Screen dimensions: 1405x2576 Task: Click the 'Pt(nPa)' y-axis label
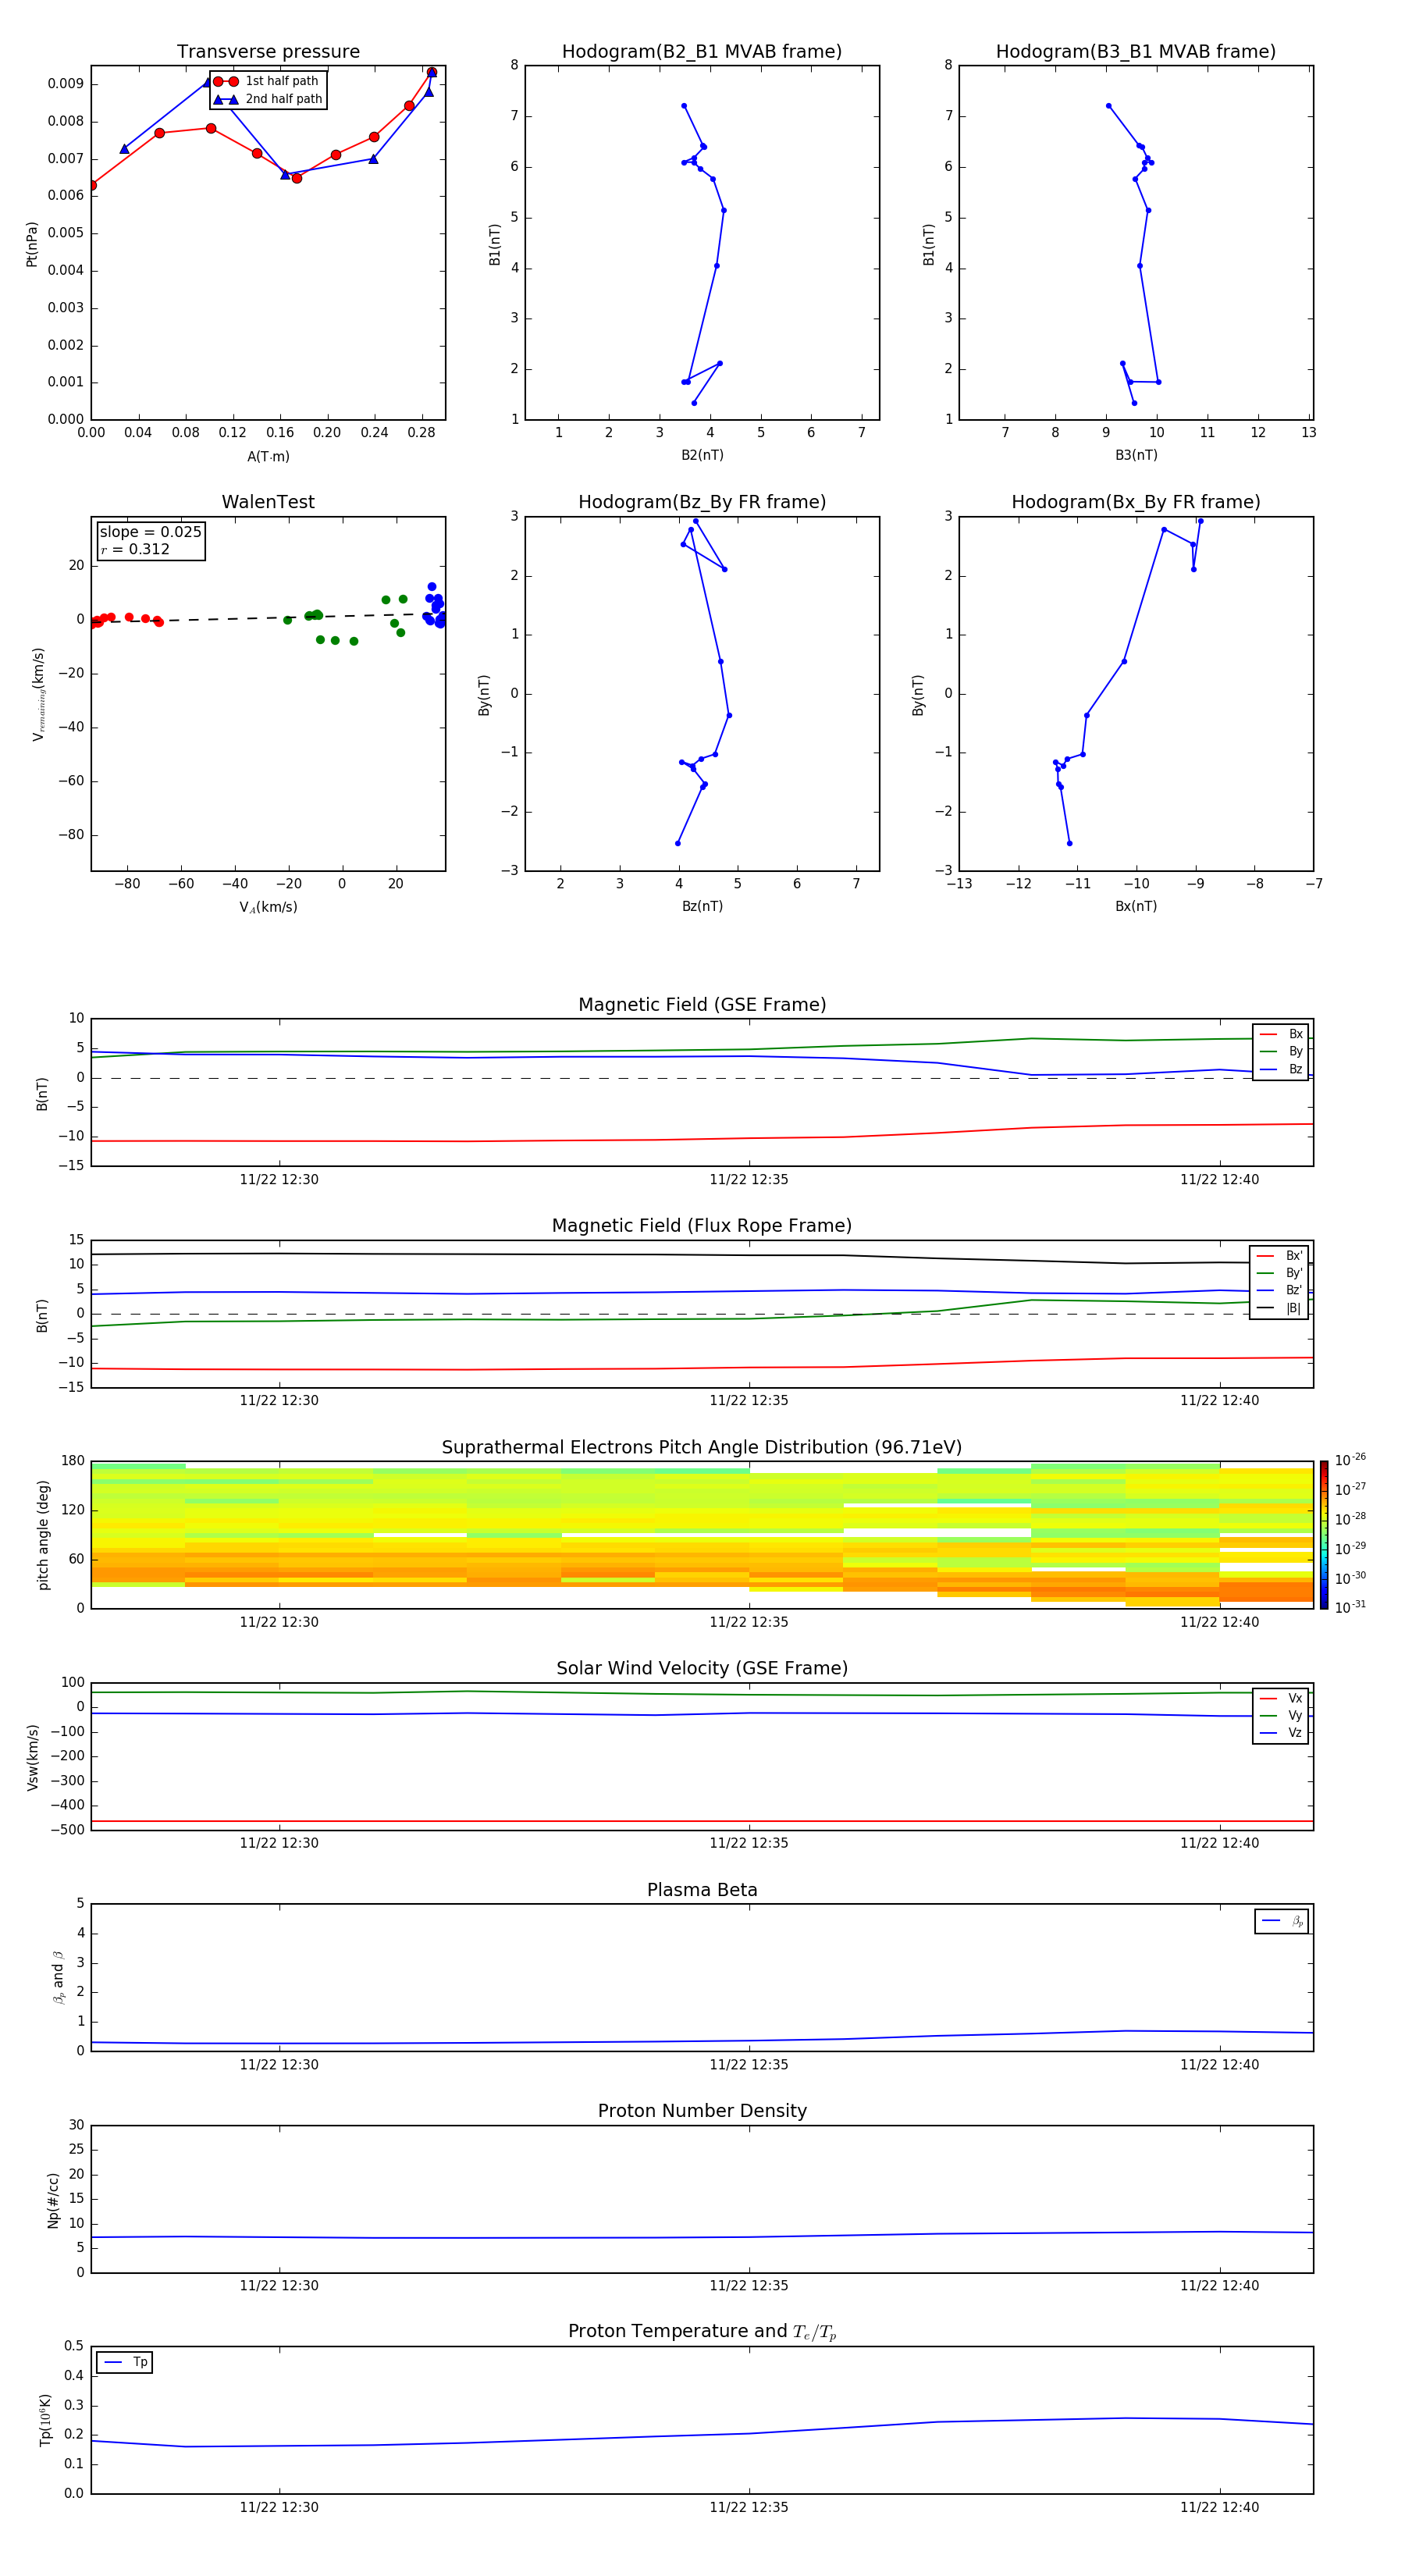(x=31, y=243)
